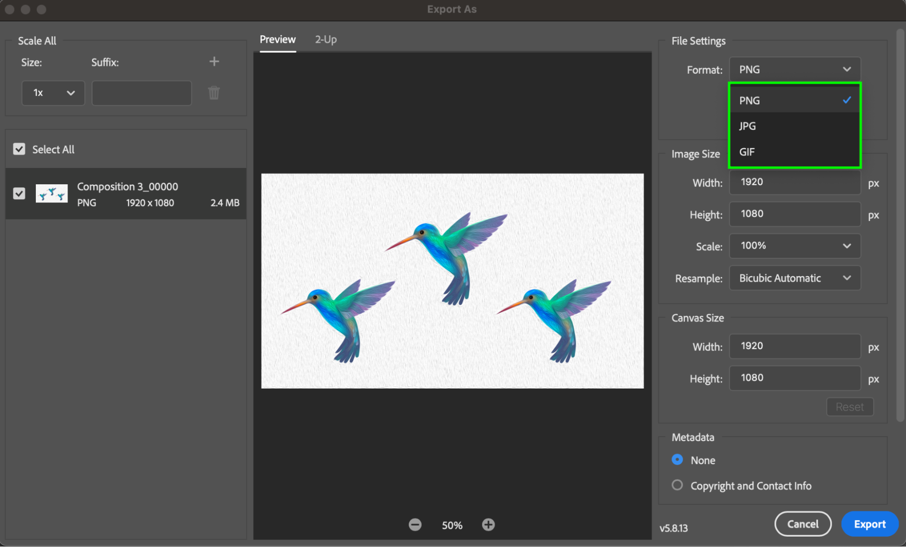Click the Canvas Size Width field

coord(795,346)
